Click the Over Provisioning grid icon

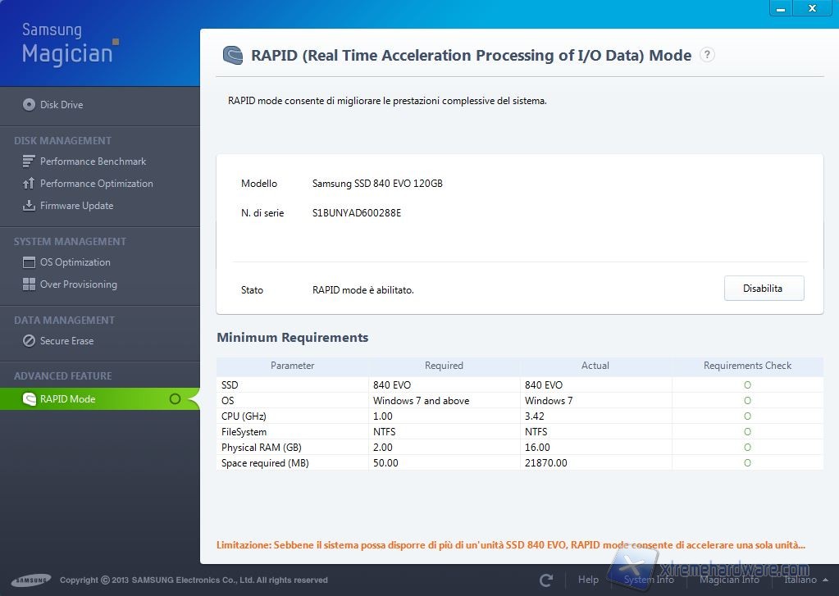[30, 284]
